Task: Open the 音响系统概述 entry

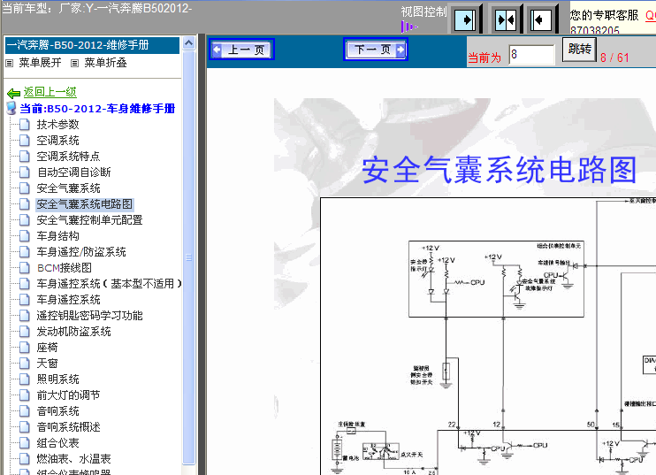Action: pos(68,426)
